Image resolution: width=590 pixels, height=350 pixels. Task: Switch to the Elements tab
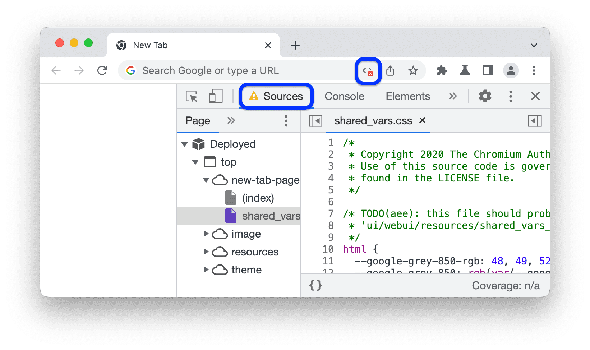click(x=407, y=96)
